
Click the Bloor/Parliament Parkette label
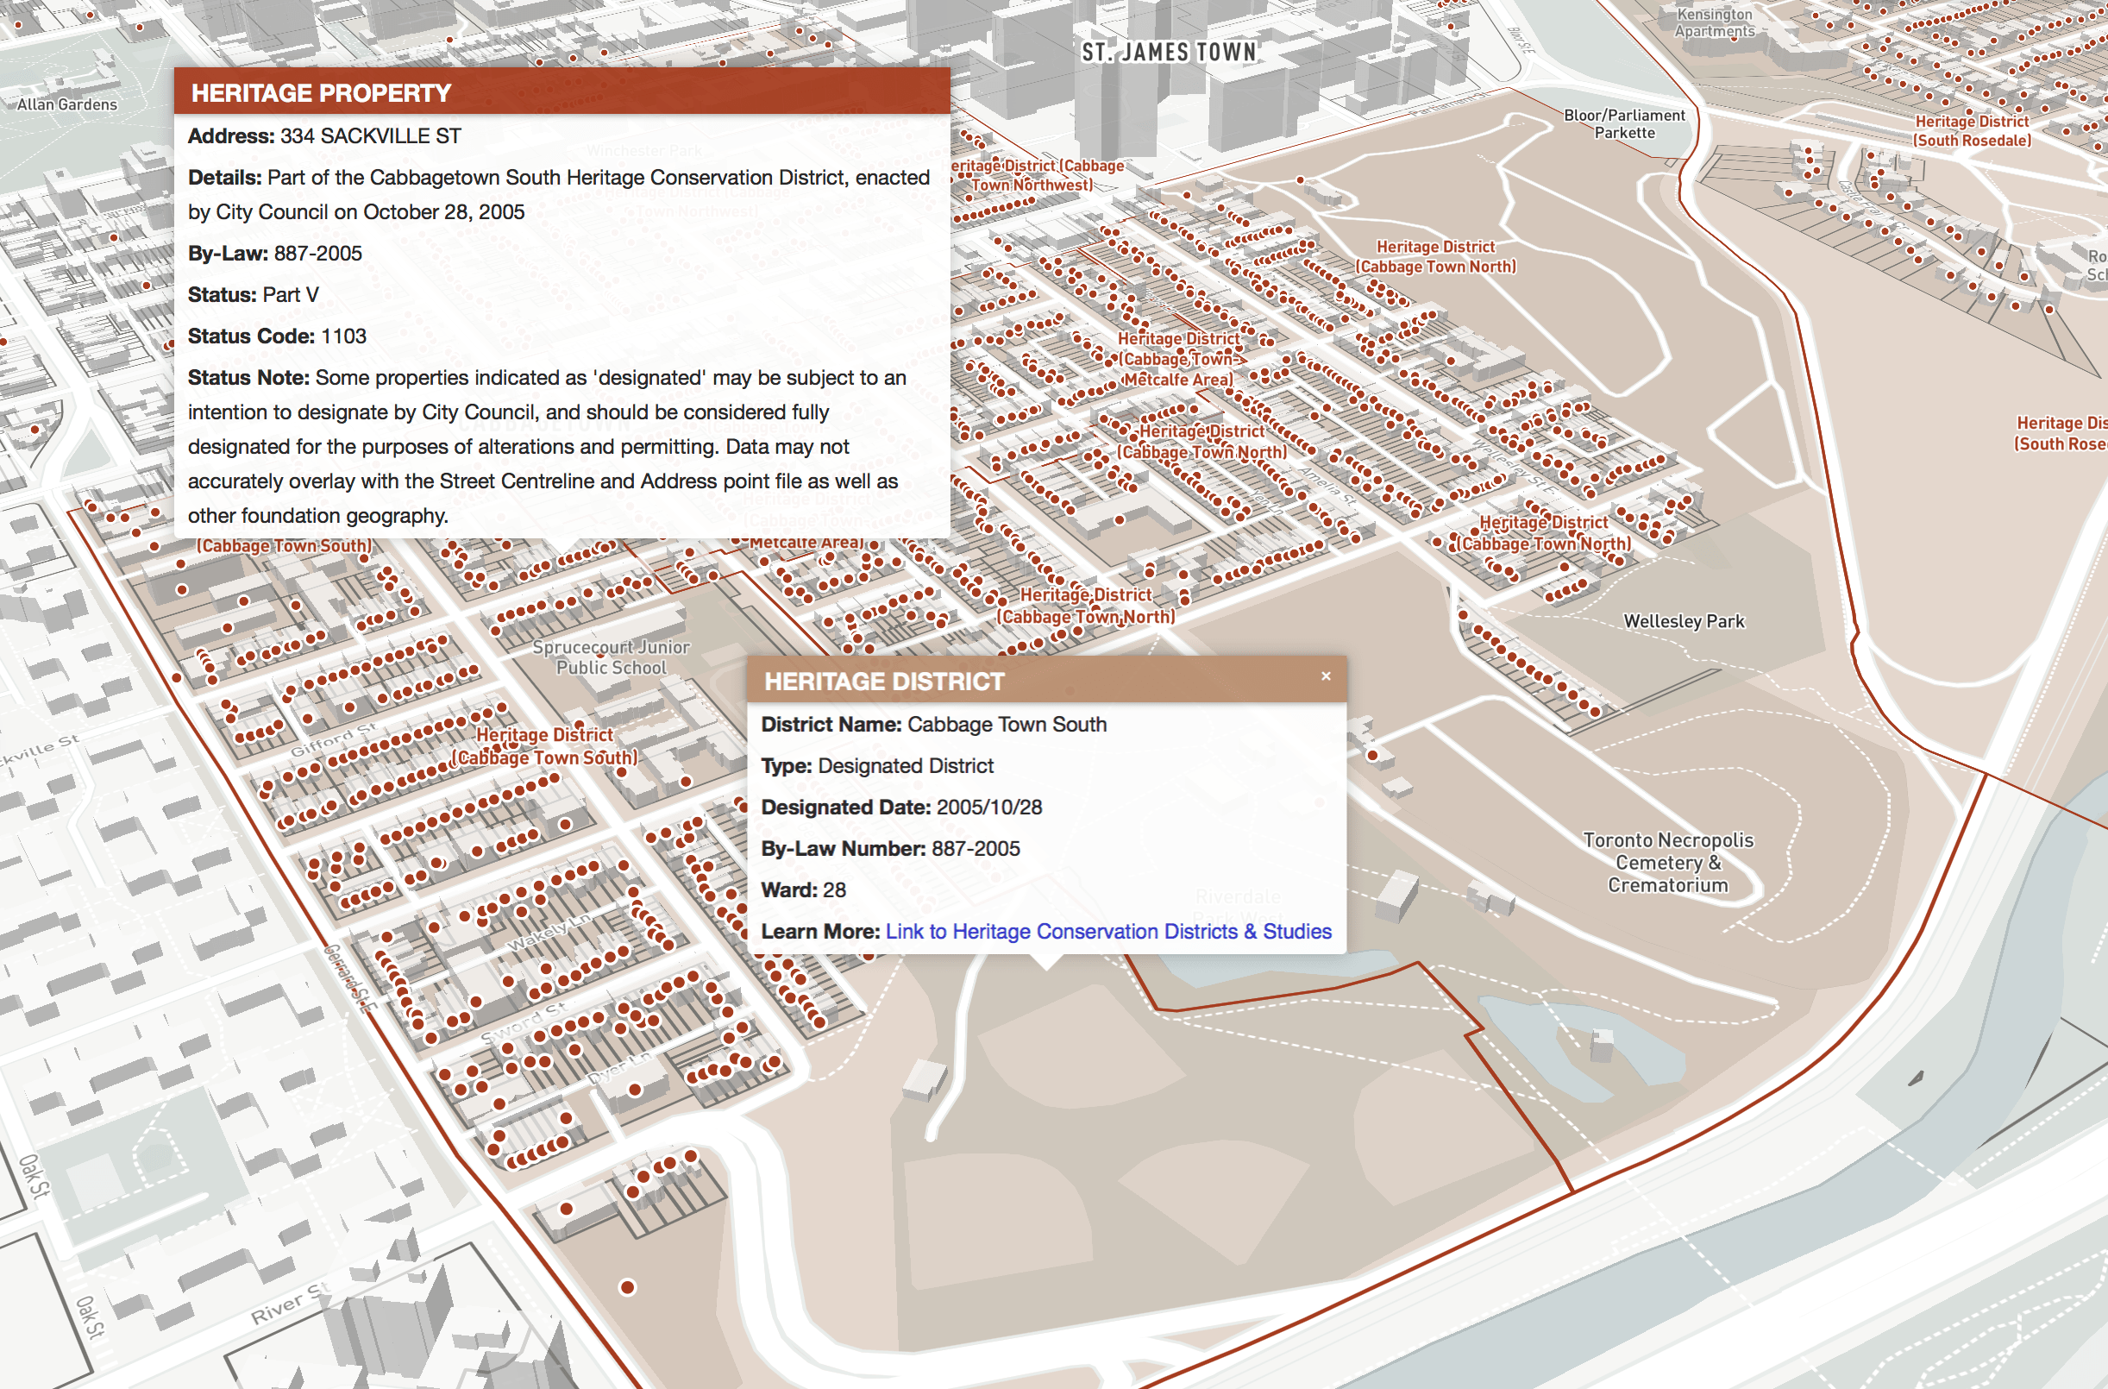pyautogui.click(x=1624, y=124)
